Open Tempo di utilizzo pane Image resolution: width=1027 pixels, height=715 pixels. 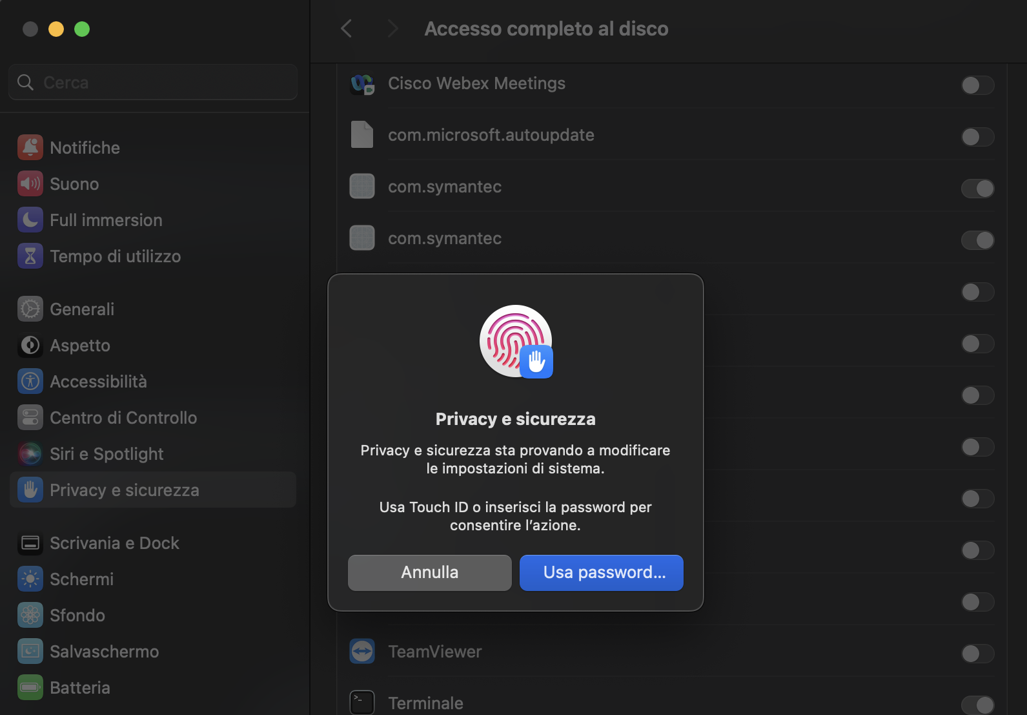click(x=153, y=256)
